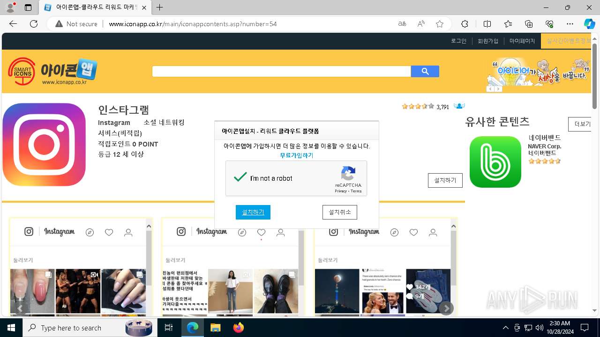
Task: Click the reCAPTCHA Privacy link
Action: pyautogui.click(x=341, y=191)
